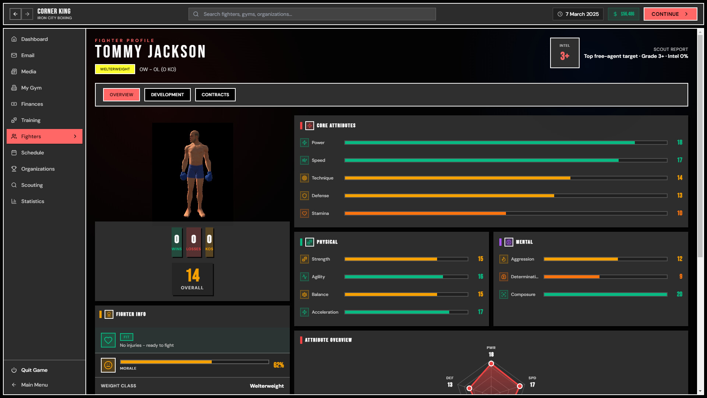Click the Statistics bar-chart icon
This screenshot has width=707, height=398.
click(14, 201)
